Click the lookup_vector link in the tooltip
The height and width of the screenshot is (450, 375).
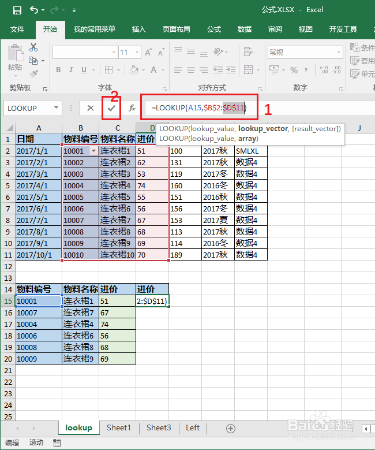[263, 129]
